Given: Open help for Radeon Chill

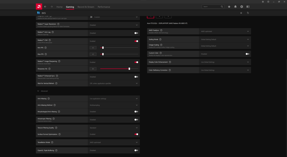Looking at the screenshot, I should click(x=50, y=40).
